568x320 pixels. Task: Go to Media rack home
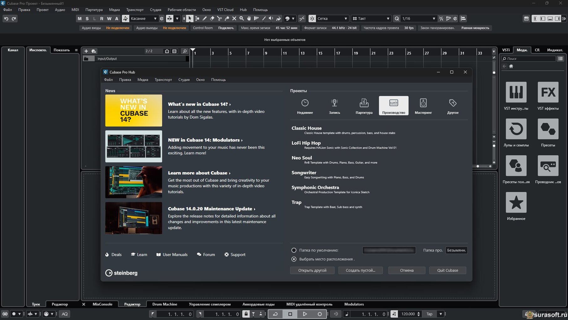[x=511, y=66]
